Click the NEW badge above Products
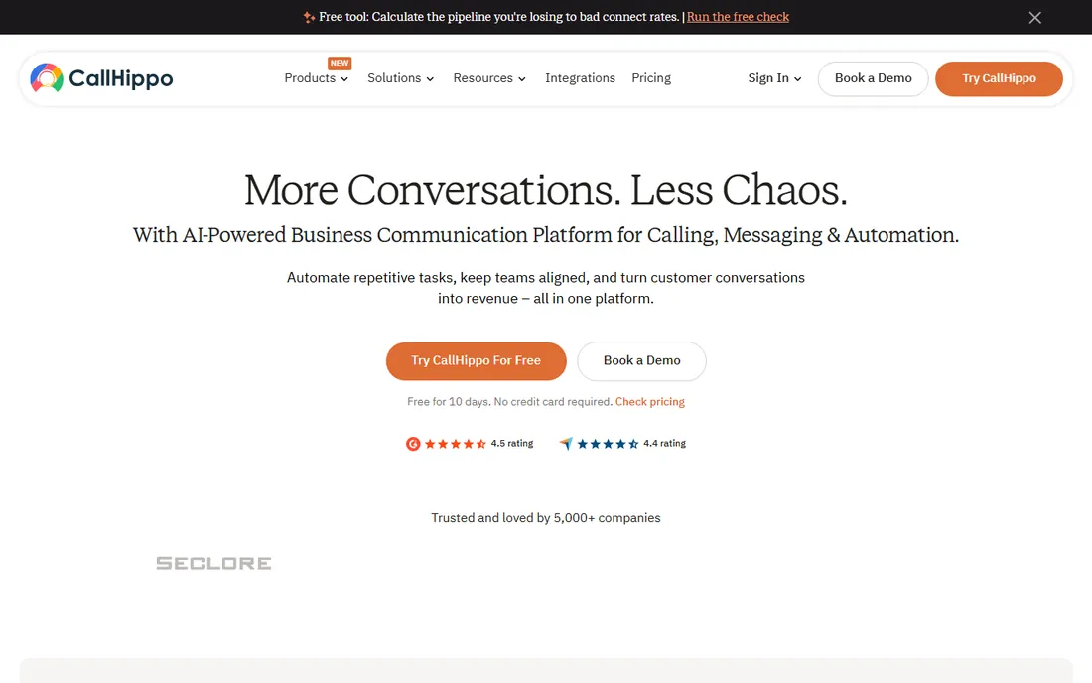The image size is (1092, 683). (340, 63)
